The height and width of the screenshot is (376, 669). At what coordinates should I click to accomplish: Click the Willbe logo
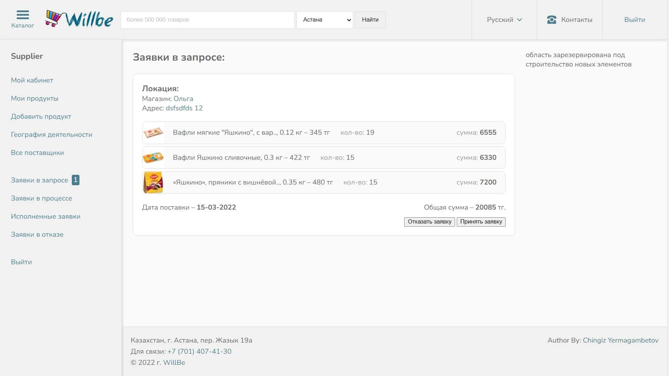(79, 19)
